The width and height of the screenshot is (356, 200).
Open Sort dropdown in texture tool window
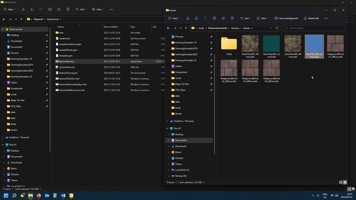[81, 9]
